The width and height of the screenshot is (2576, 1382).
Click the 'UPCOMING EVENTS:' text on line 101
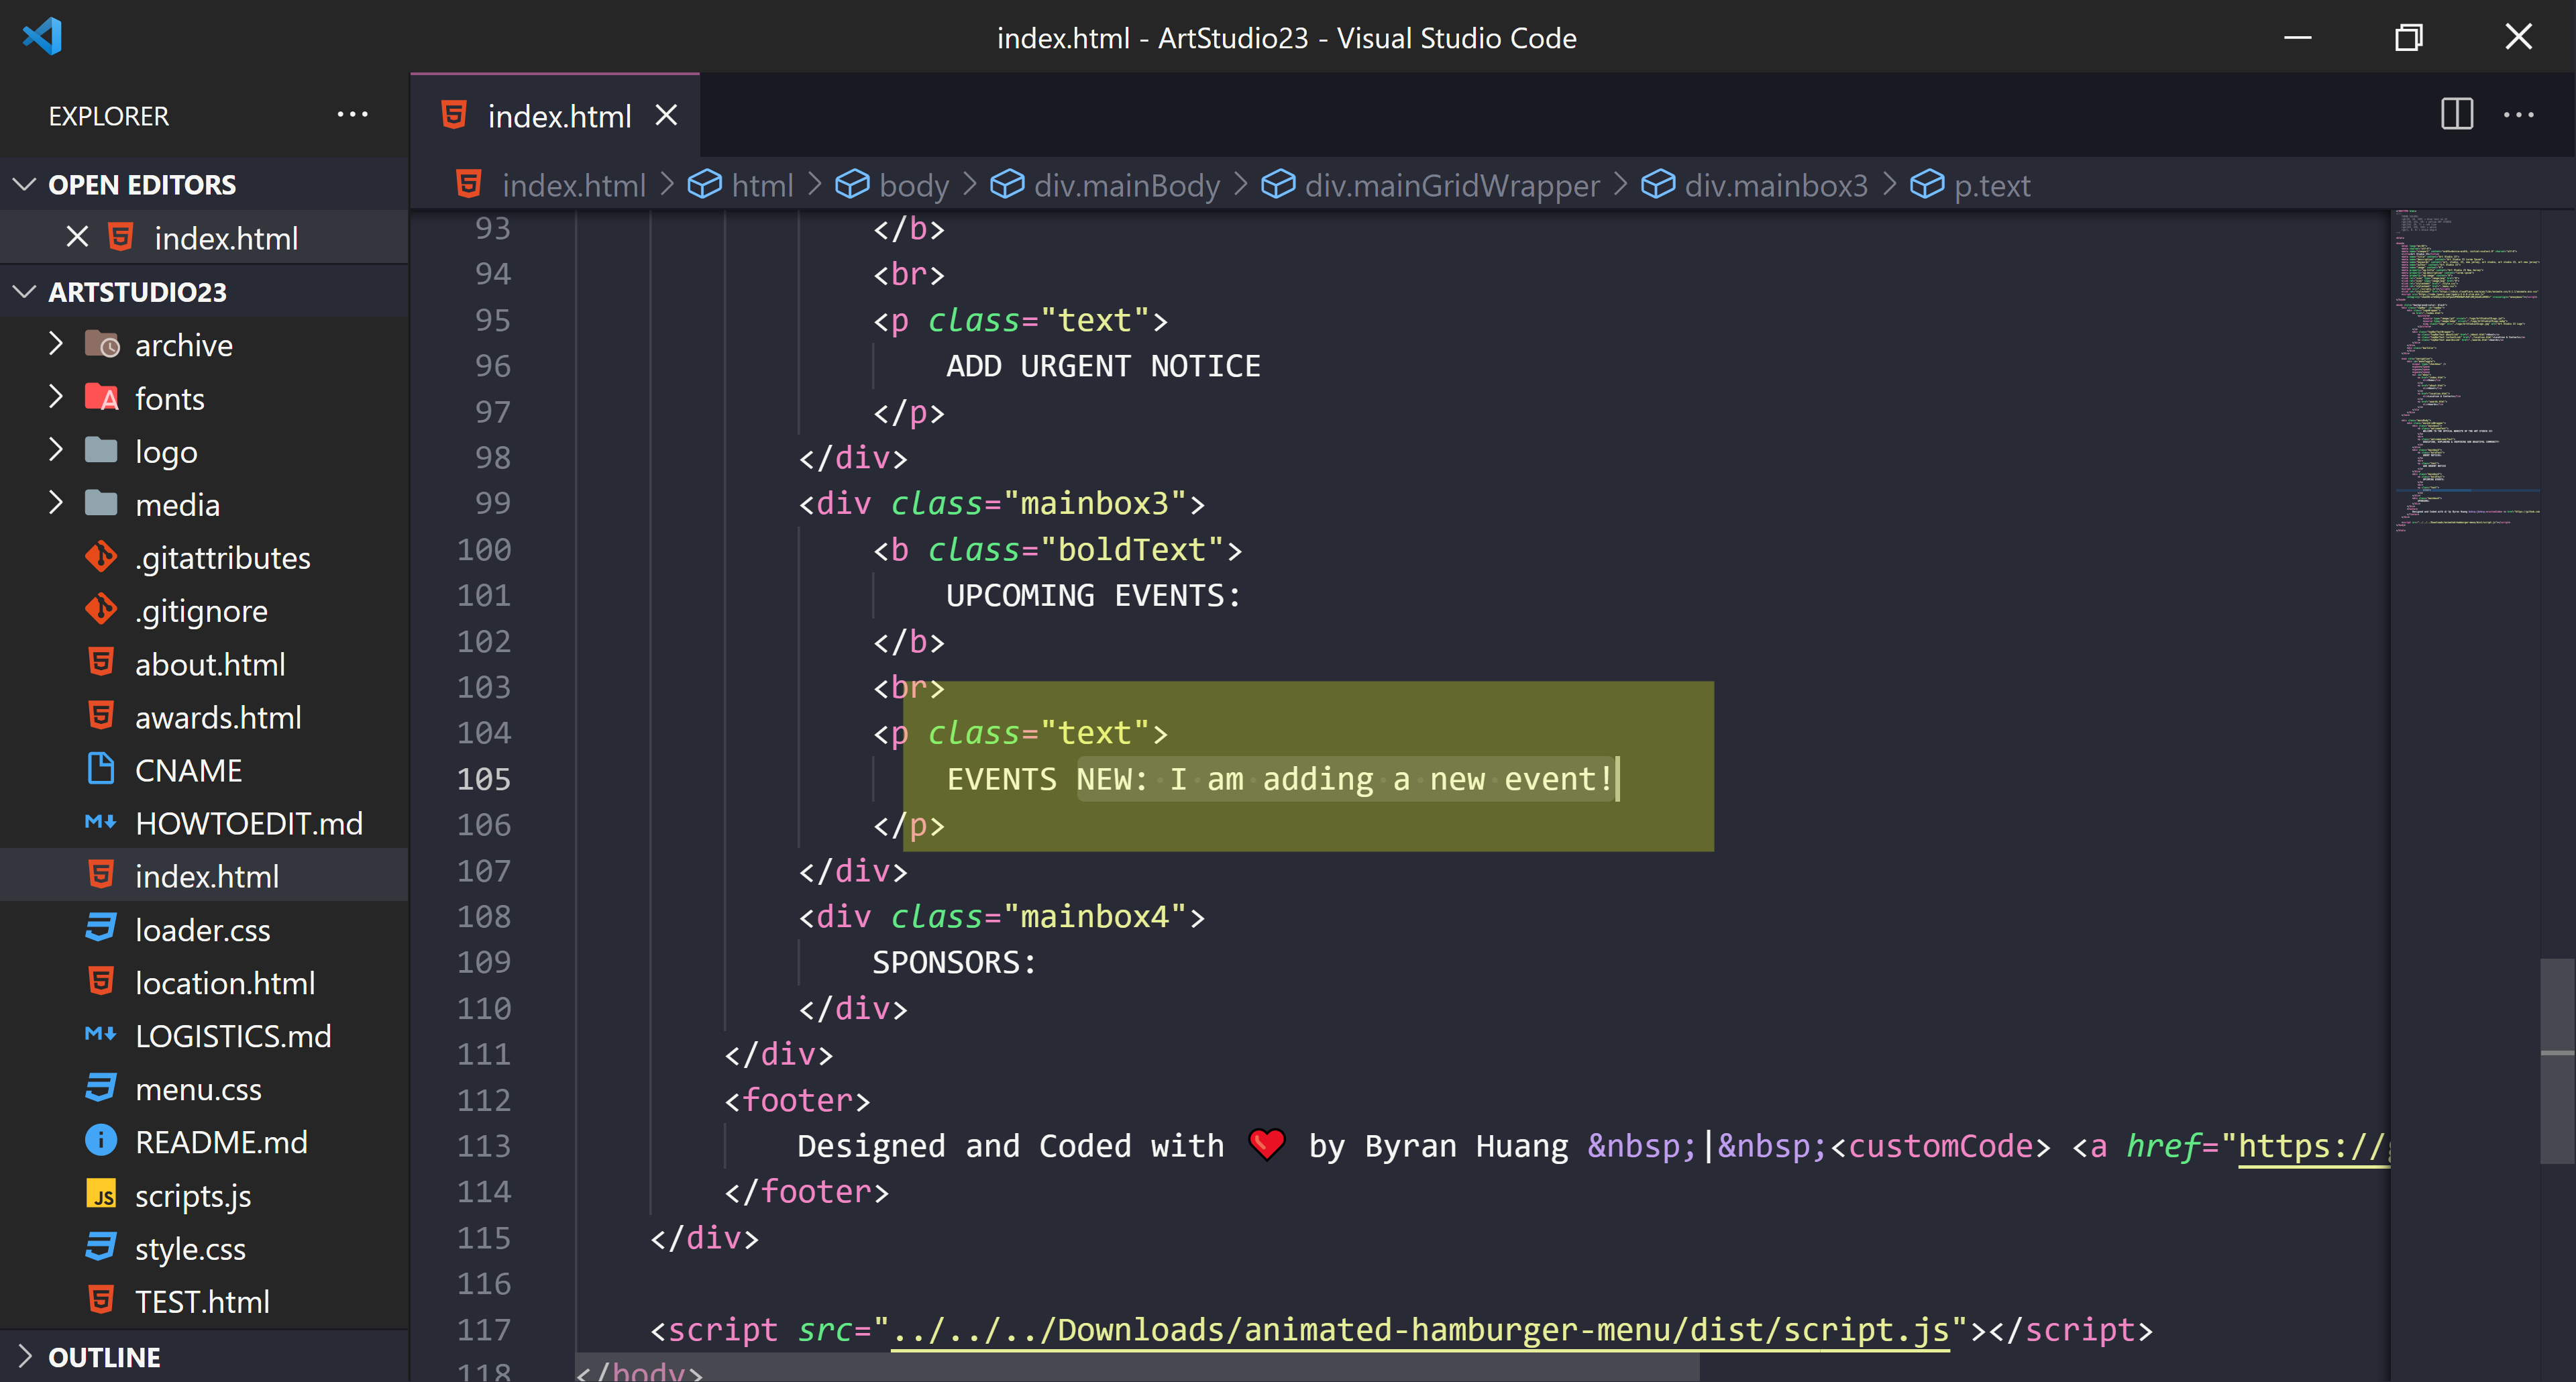click(1093, 596)
